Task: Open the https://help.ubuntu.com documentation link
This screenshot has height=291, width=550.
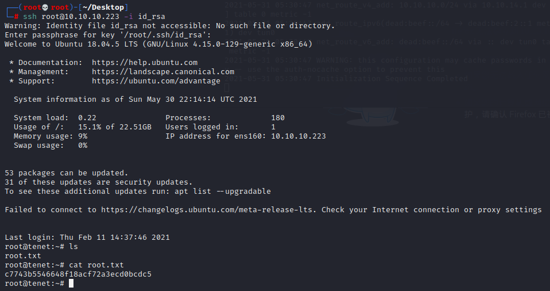Action: click(145, 63)
